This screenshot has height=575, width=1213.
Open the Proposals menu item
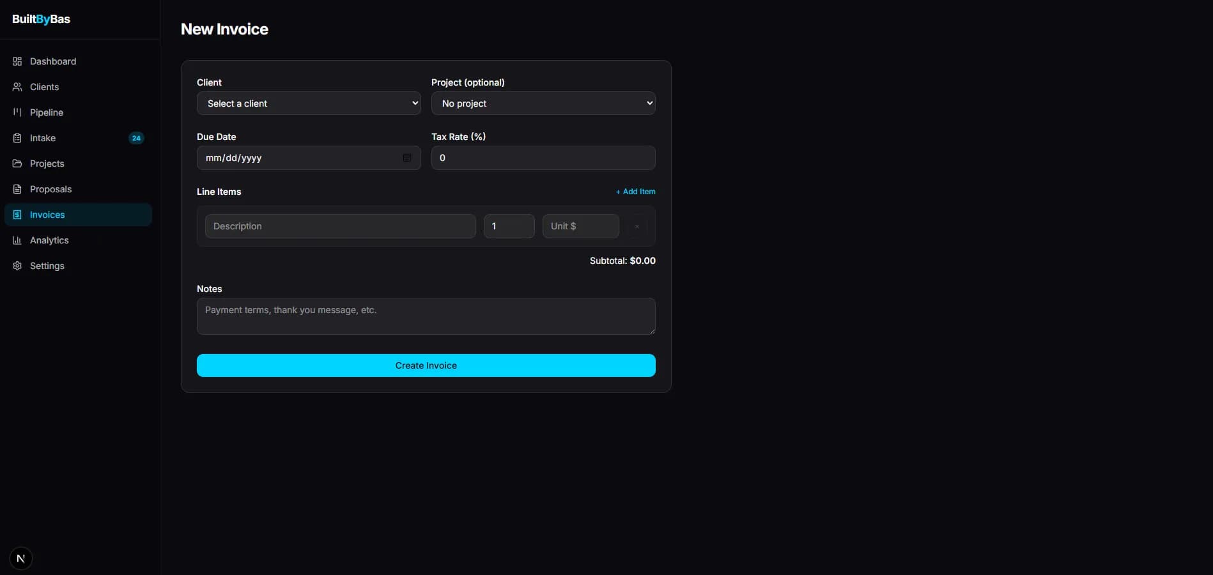tap(50, 189)
